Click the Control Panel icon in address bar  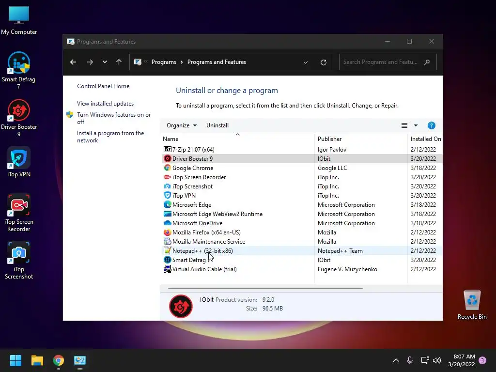pyautogui.click(x=137, y=62)
